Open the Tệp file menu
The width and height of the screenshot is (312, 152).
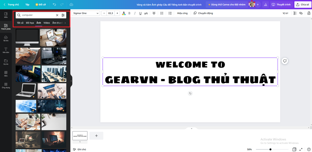click(27, 5)
